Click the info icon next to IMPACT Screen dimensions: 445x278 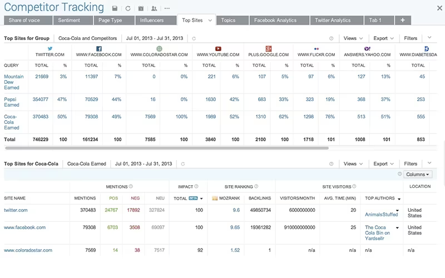pyautogui.click(x=196, y=186)
